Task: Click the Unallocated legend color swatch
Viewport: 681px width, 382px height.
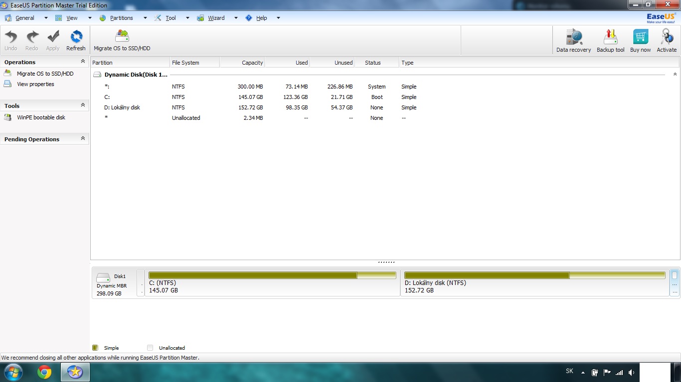Action: 150,348
